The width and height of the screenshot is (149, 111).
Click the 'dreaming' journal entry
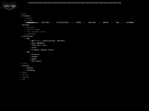pos(31,70)
